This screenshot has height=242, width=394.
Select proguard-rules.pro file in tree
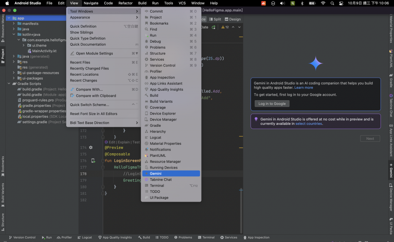click(x=42, y=100)
